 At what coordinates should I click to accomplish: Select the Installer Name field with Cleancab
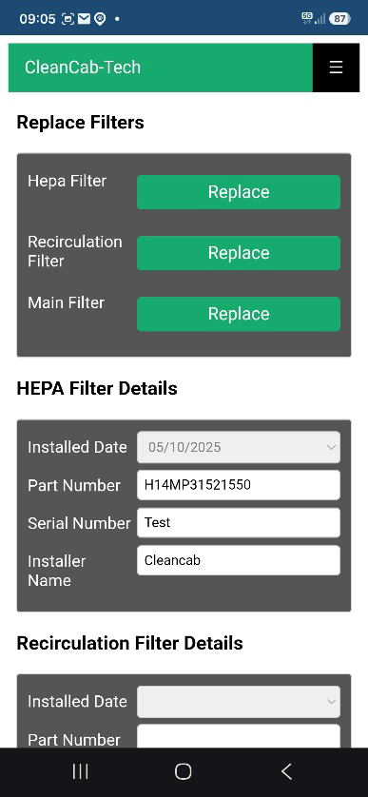239,560
